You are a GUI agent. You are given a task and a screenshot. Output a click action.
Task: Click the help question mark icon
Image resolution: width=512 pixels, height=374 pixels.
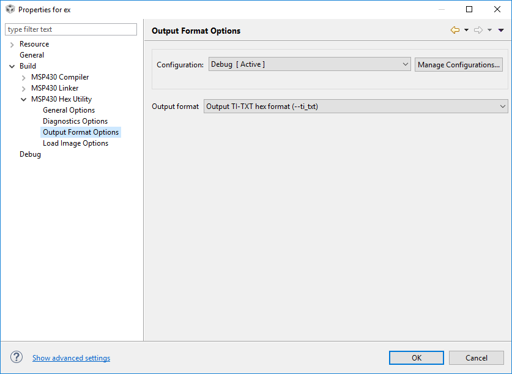click(17, 357)
